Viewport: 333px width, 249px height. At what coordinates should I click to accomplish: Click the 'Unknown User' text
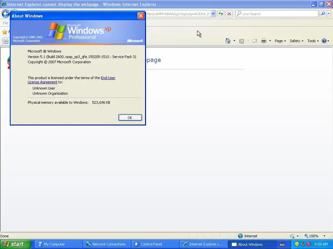[x=44, y=88]
